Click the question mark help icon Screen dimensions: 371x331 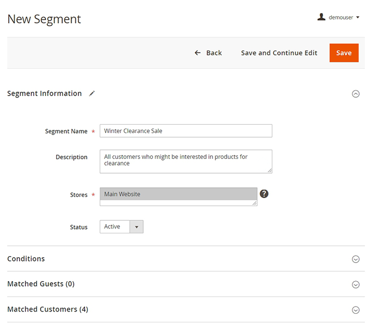click(264, 194)
